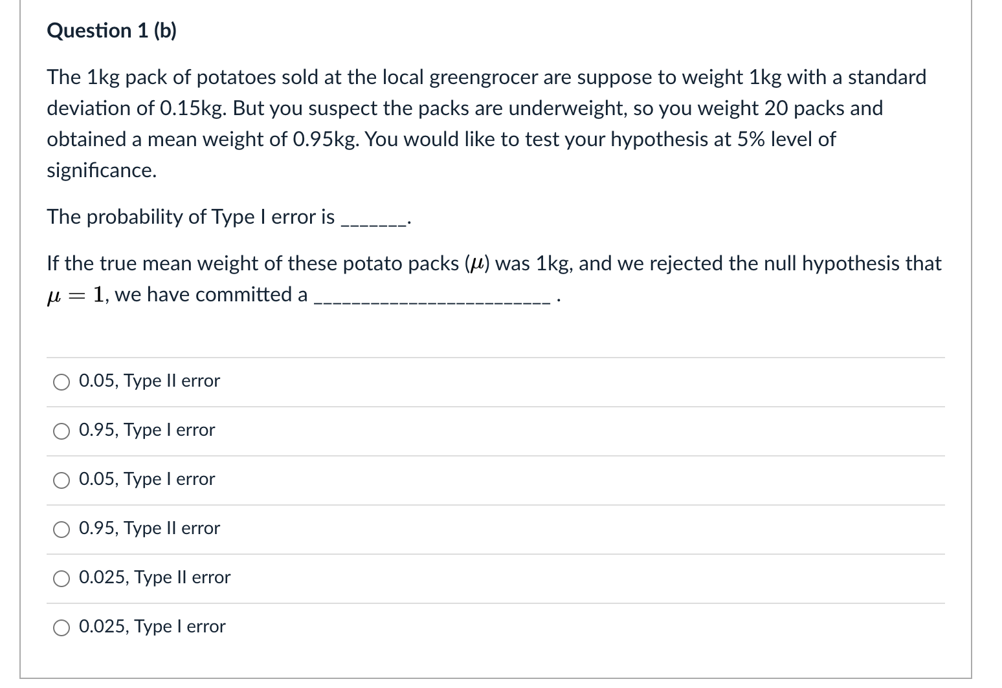Screen dimensions: 1002x688
Task: Click the "0.05, Type I error" option label
Action: click(146, 479)
